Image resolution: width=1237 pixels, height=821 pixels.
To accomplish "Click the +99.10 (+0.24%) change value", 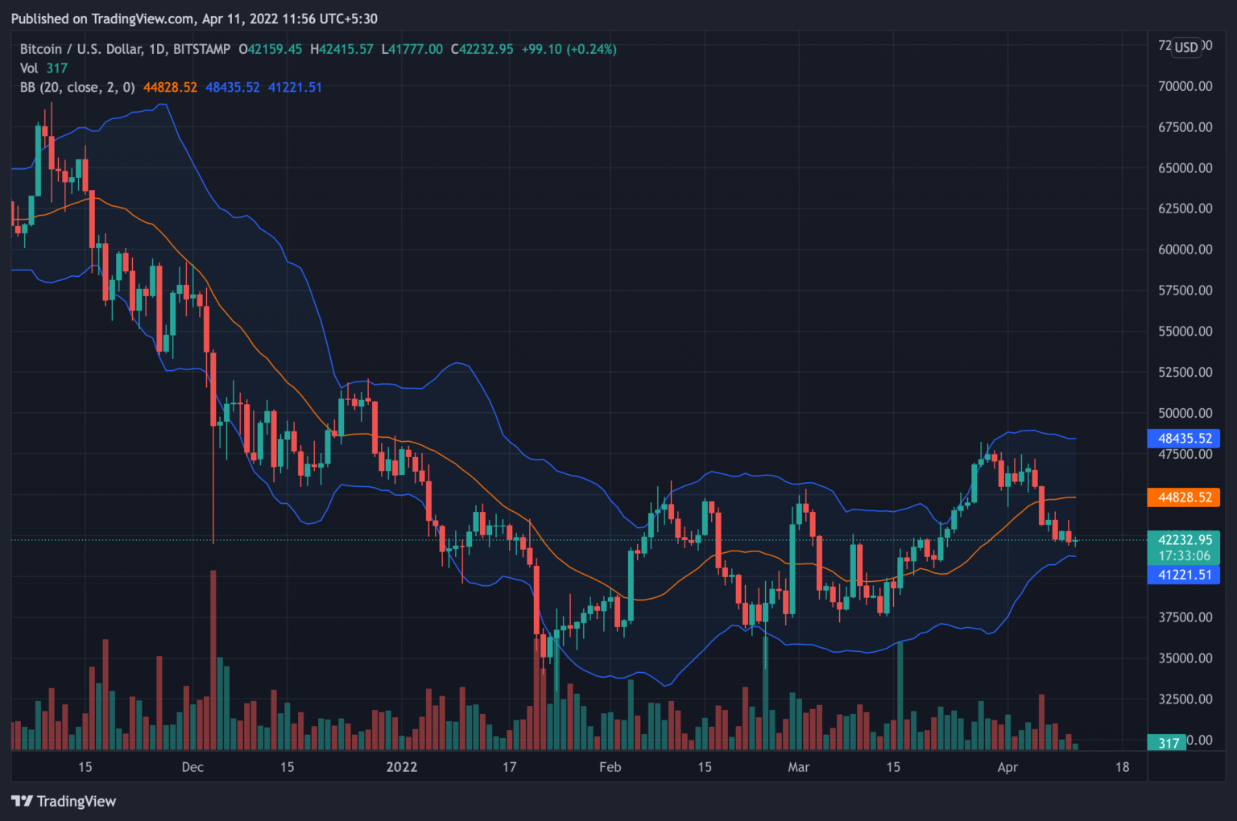I will tap(569, 49).
